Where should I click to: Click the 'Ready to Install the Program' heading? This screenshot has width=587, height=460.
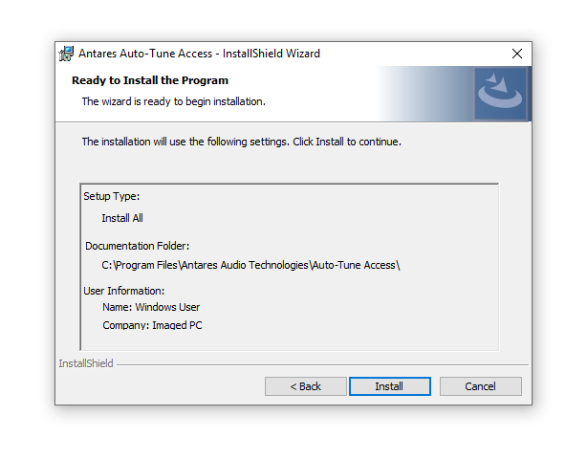(x=150, y=80)
